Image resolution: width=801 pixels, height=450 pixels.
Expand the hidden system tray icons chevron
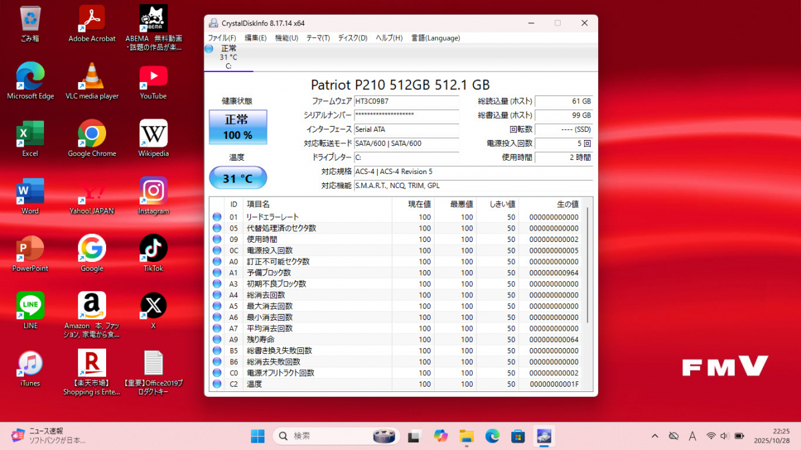(653, 436)
